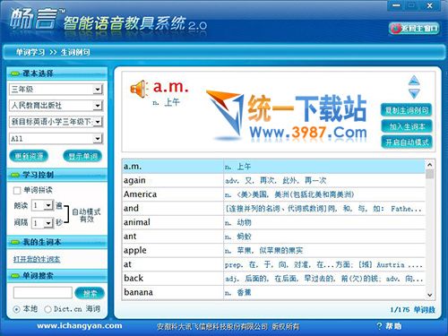Click the word list scrollbar thumb
The height and width of the screenshot is (336, 448).
[430, 174]
